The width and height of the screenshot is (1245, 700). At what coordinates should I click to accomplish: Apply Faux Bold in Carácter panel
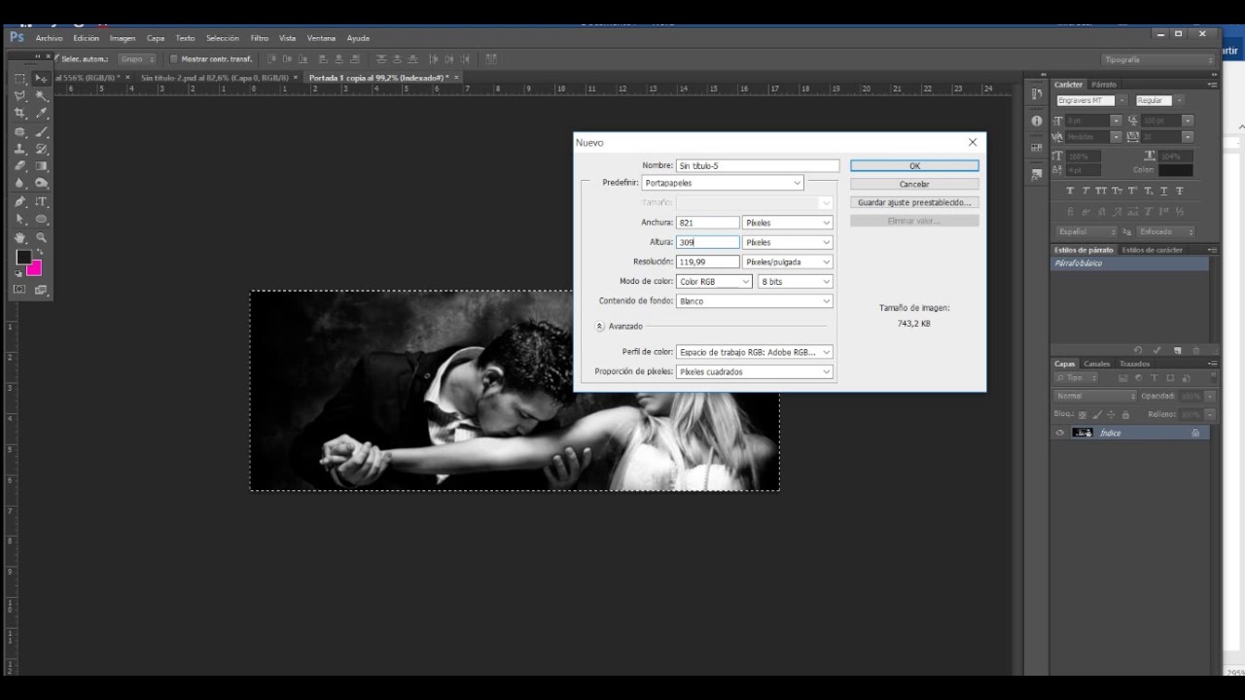1070,191
